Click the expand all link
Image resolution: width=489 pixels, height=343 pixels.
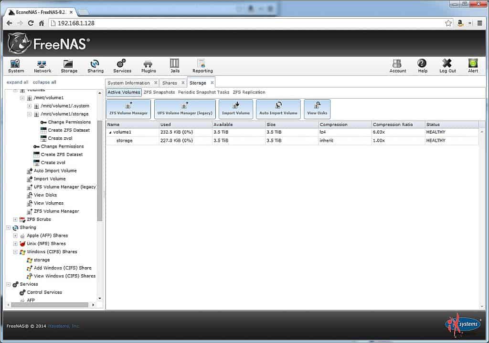click(x=18, y=82)
